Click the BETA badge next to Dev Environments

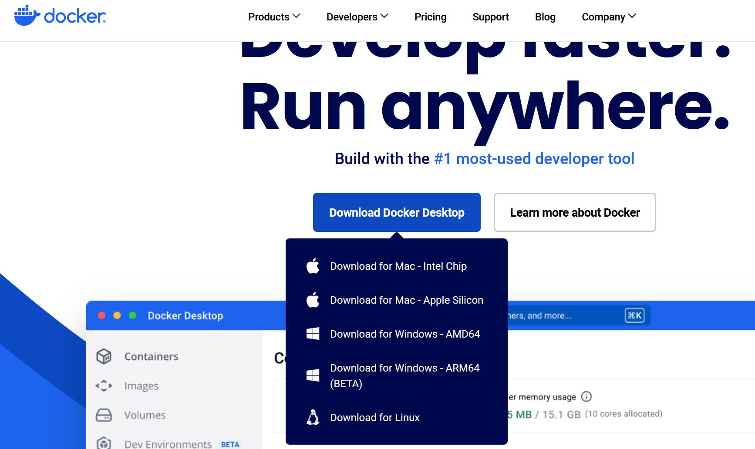coord(230,444)
